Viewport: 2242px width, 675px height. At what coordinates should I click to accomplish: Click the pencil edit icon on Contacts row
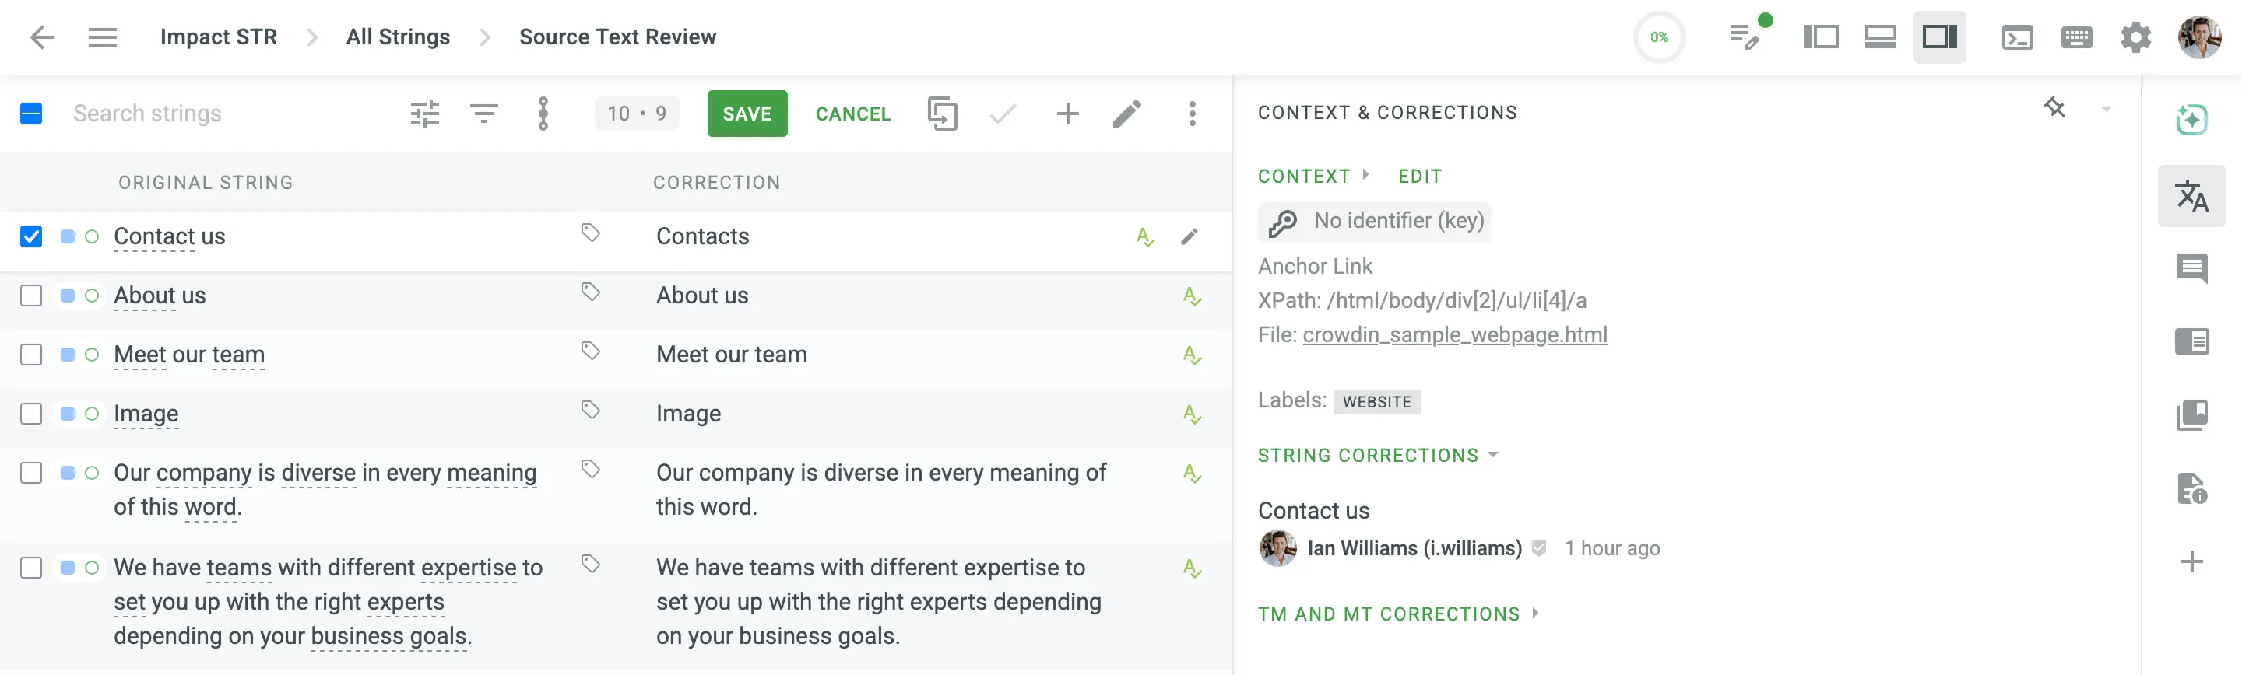click(x=1189, y=236)
